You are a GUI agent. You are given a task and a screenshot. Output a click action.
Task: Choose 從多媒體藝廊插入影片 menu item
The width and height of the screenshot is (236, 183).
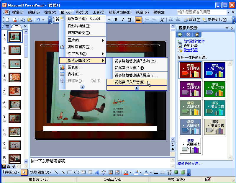[x=137, y=61]
